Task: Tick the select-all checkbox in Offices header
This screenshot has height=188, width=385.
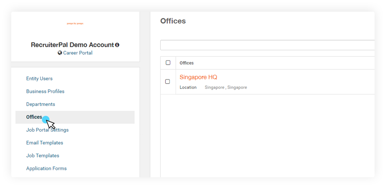Action: (x=168, y=62)
